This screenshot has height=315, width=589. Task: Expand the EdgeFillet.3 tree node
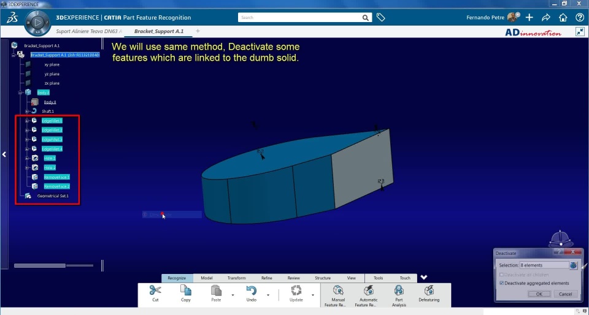click(26, 140)
